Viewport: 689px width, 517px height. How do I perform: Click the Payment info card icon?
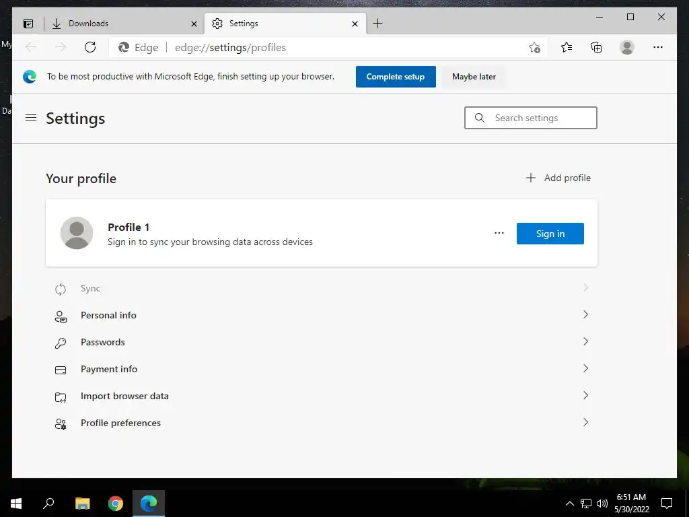[x=61, y=370]
